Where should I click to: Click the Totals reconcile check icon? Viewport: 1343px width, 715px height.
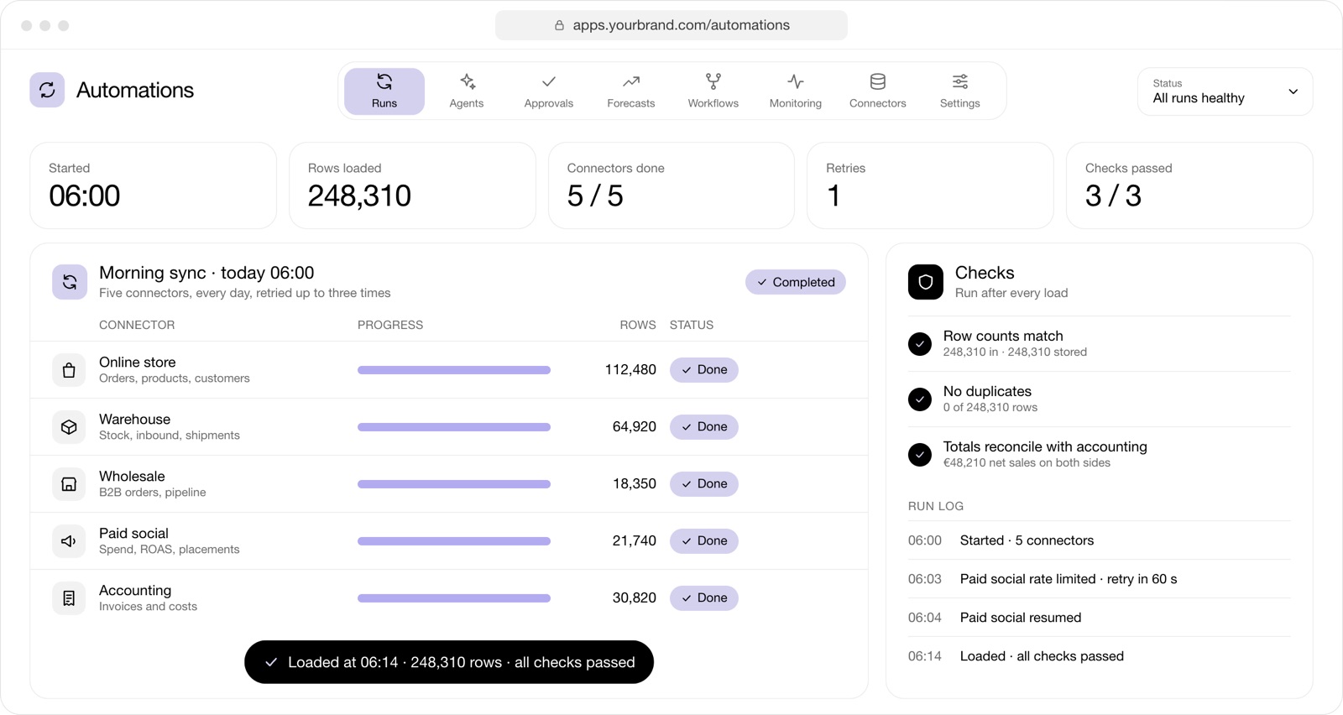[x=920, y=455]
